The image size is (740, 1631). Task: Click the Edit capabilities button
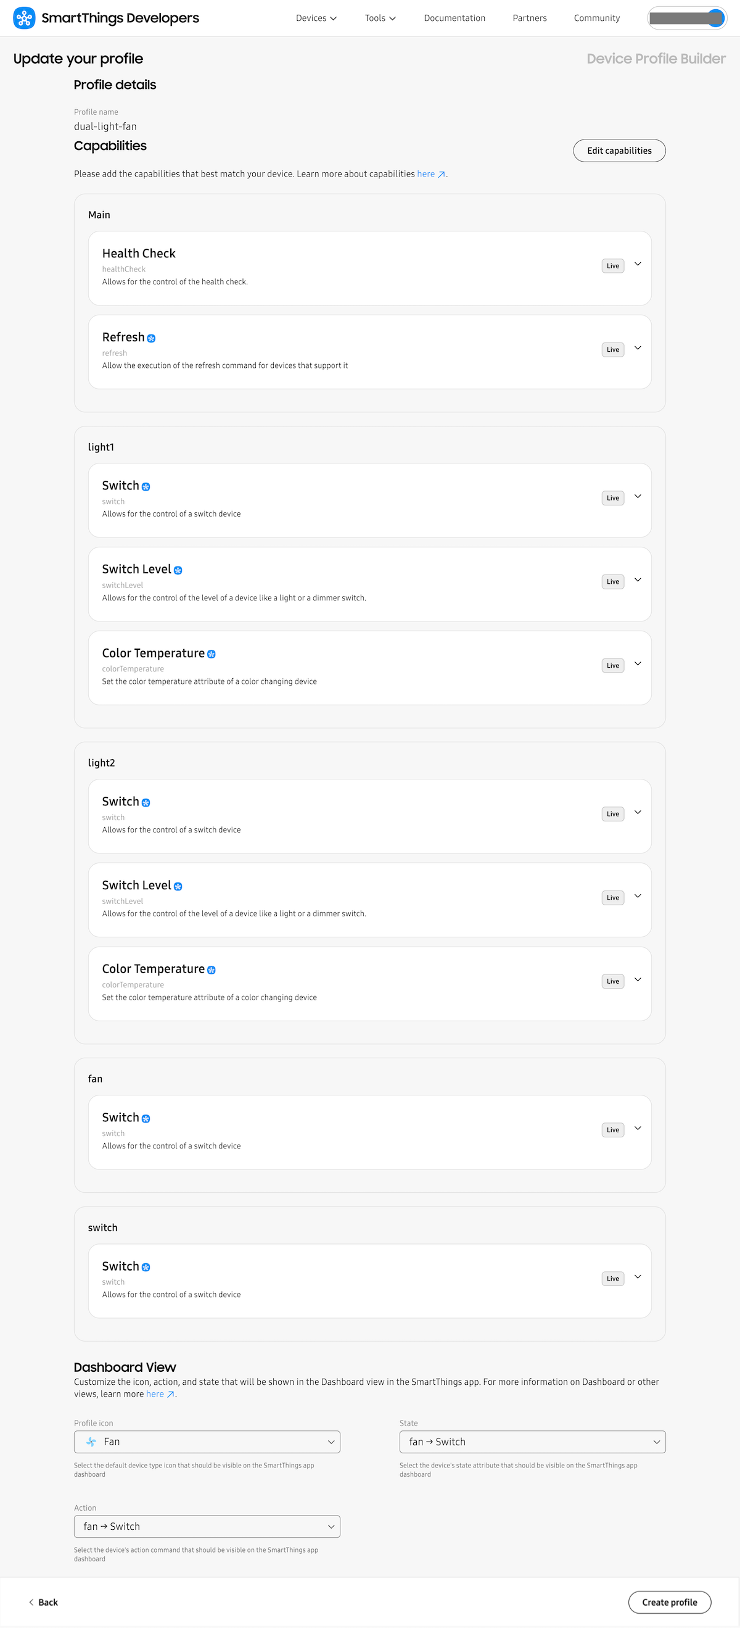(x=619, y=151)
